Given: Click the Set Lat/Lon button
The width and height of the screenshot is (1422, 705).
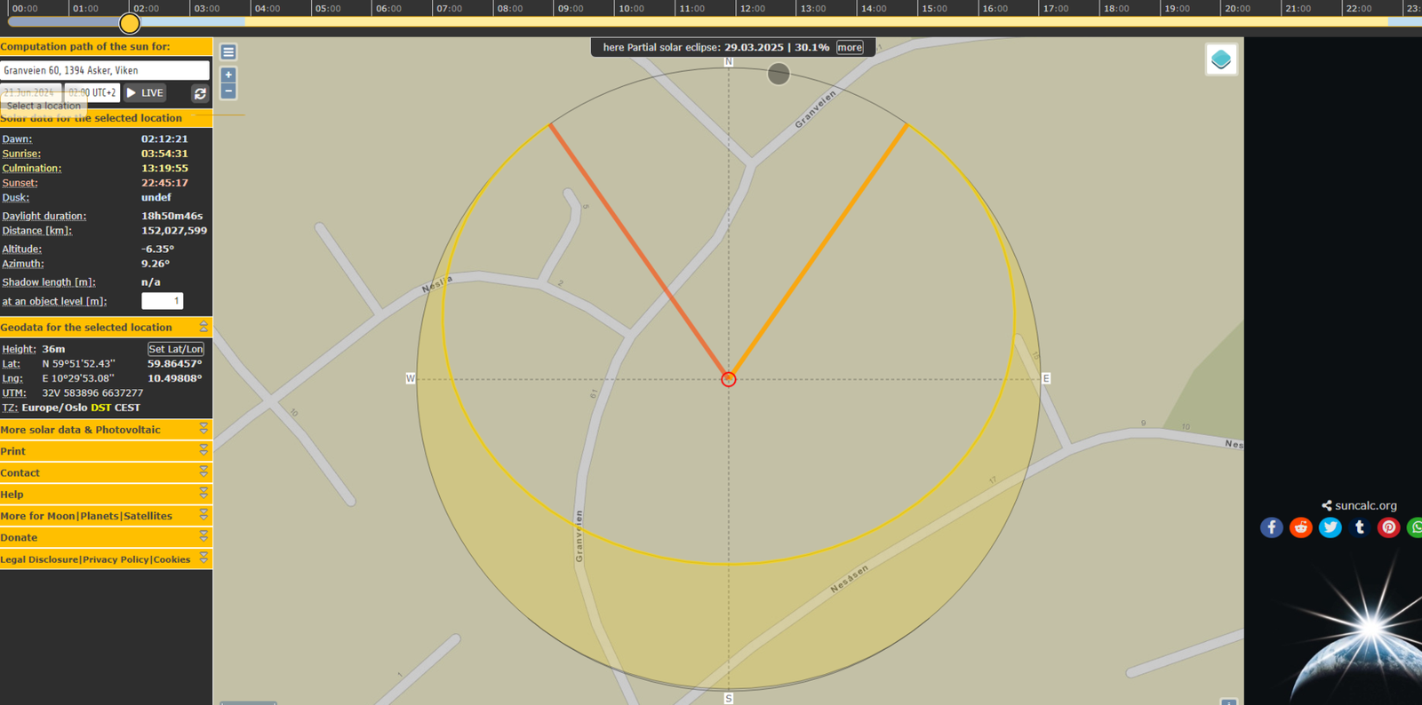Looking at the screenshot, I should [176, 349].
